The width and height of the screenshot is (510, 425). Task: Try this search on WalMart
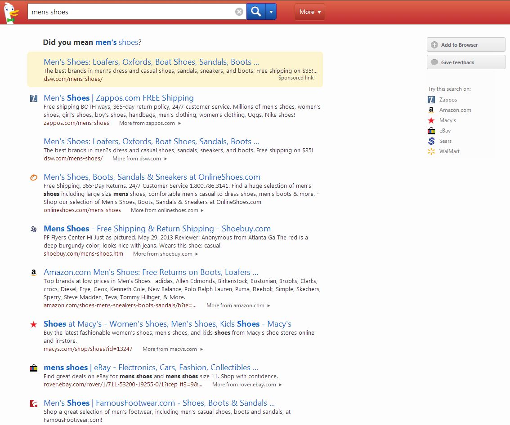(x=449, y=151)
